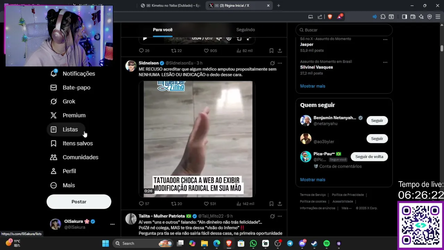Open Comunidades in the sidebar

tap(75, 157)
